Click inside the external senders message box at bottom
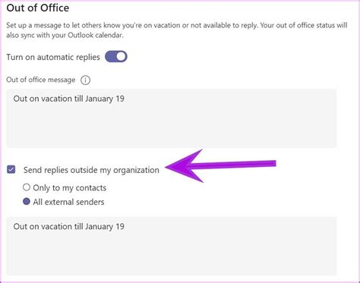Image resolution: width=360 pixels, height=283 pixels. pyautogui.click(x=172, y=246)
